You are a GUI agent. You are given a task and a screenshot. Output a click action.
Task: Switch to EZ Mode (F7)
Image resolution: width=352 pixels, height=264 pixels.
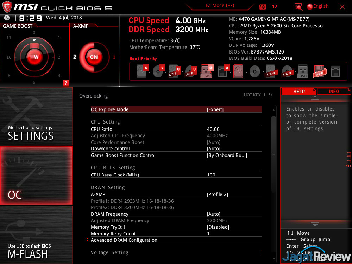[220, 6]
